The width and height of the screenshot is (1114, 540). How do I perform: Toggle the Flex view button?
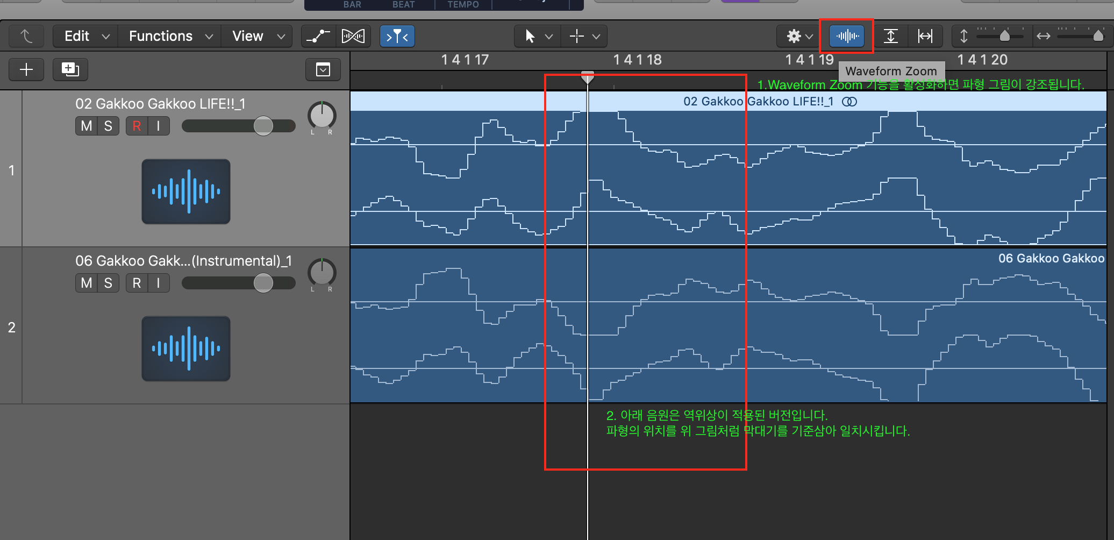click(353, 36)
